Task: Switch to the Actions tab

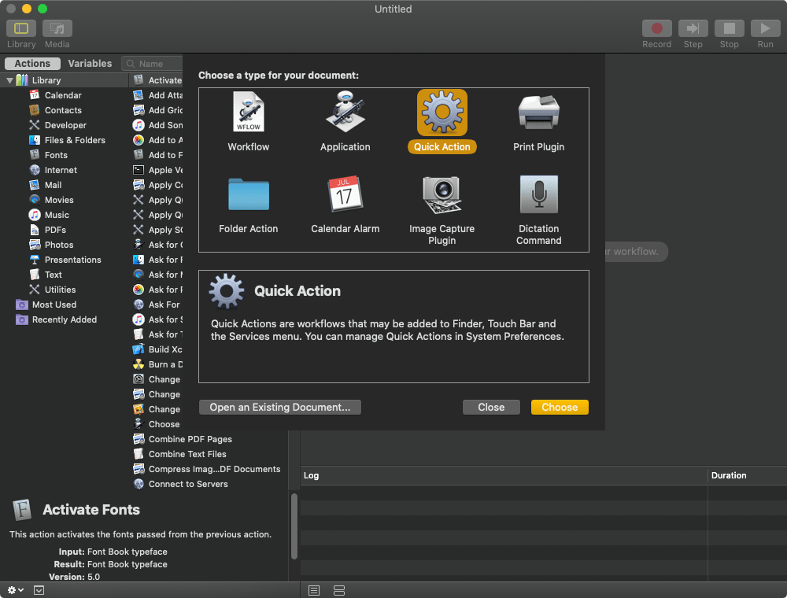Action: click(x=32, y=64)
